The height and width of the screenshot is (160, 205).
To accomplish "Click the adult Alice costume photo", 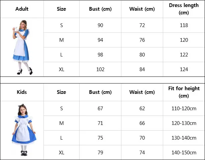I will click(x=22, y=47).
